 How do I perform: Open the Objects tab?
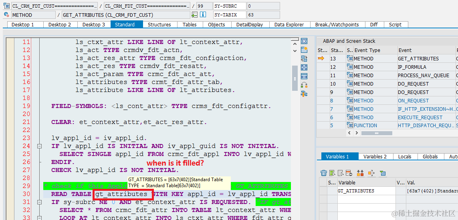tap(216, 25)
